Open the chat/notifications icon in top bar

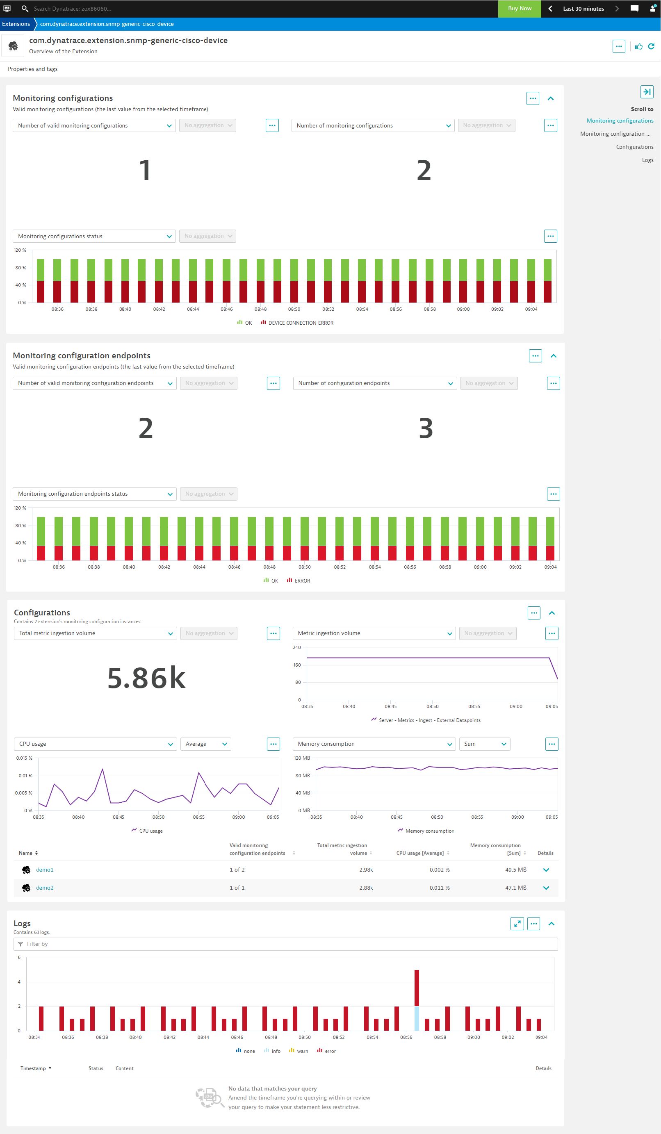coord(634,9)
